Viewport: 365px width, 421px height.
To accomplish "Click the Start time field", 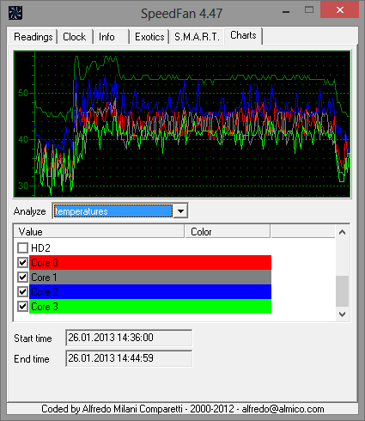I will (x=129, y=338).
